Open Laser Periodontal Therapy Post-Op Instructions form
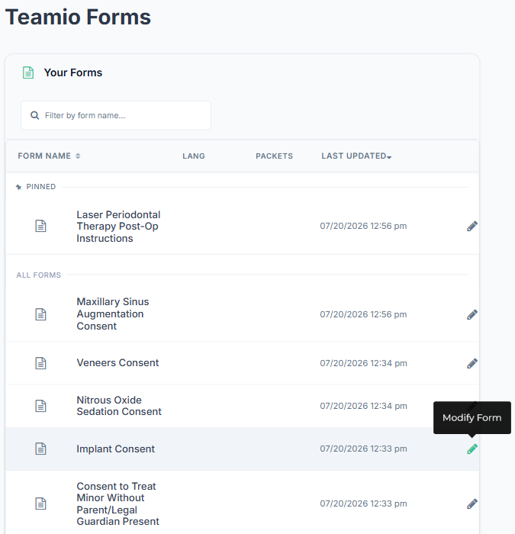Viewport: 515px width, 534px height. [118, 227]
